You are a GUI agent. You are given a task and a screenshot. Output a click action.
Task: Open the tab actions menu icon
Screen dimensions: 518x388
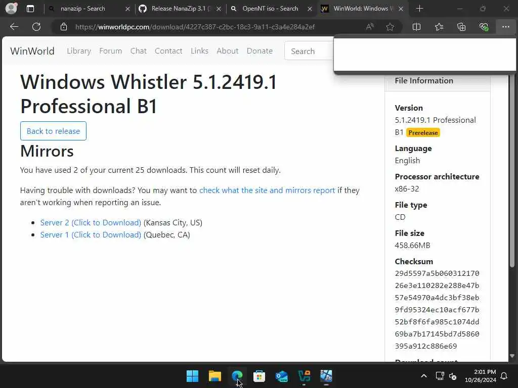(x=30, y=9)
